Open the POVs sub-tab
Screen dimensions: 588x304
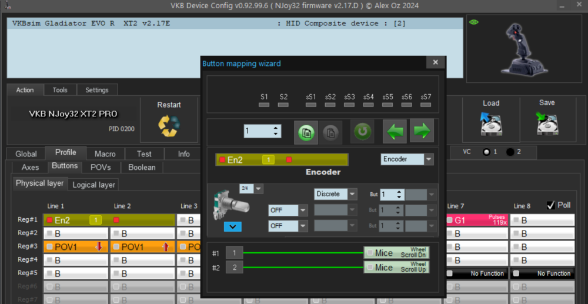click(101, 167)
